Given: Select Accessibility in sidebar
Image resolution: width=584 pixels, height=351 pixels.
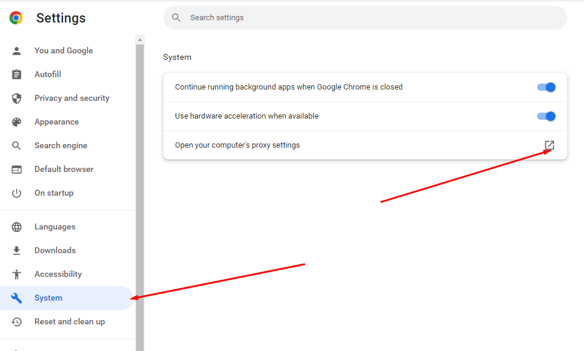Looking at the screenshot, I should pos(67,275).
